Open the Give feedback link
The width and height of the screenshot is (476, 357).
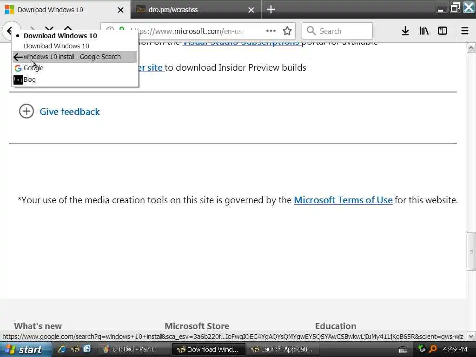click(70, 112)
